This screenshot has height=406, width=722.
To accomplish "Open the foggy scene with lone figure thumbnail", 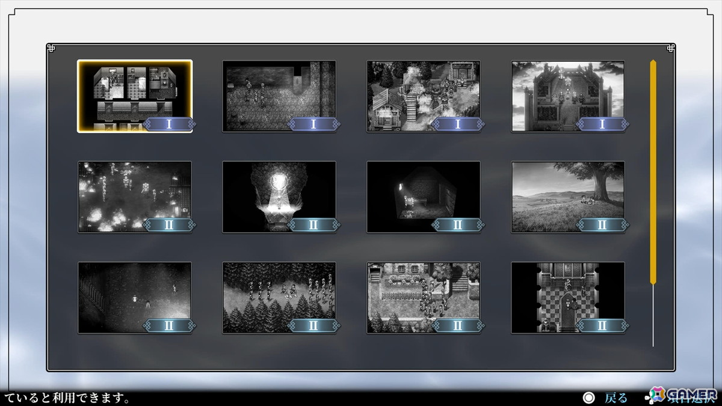I will (135, 298).
